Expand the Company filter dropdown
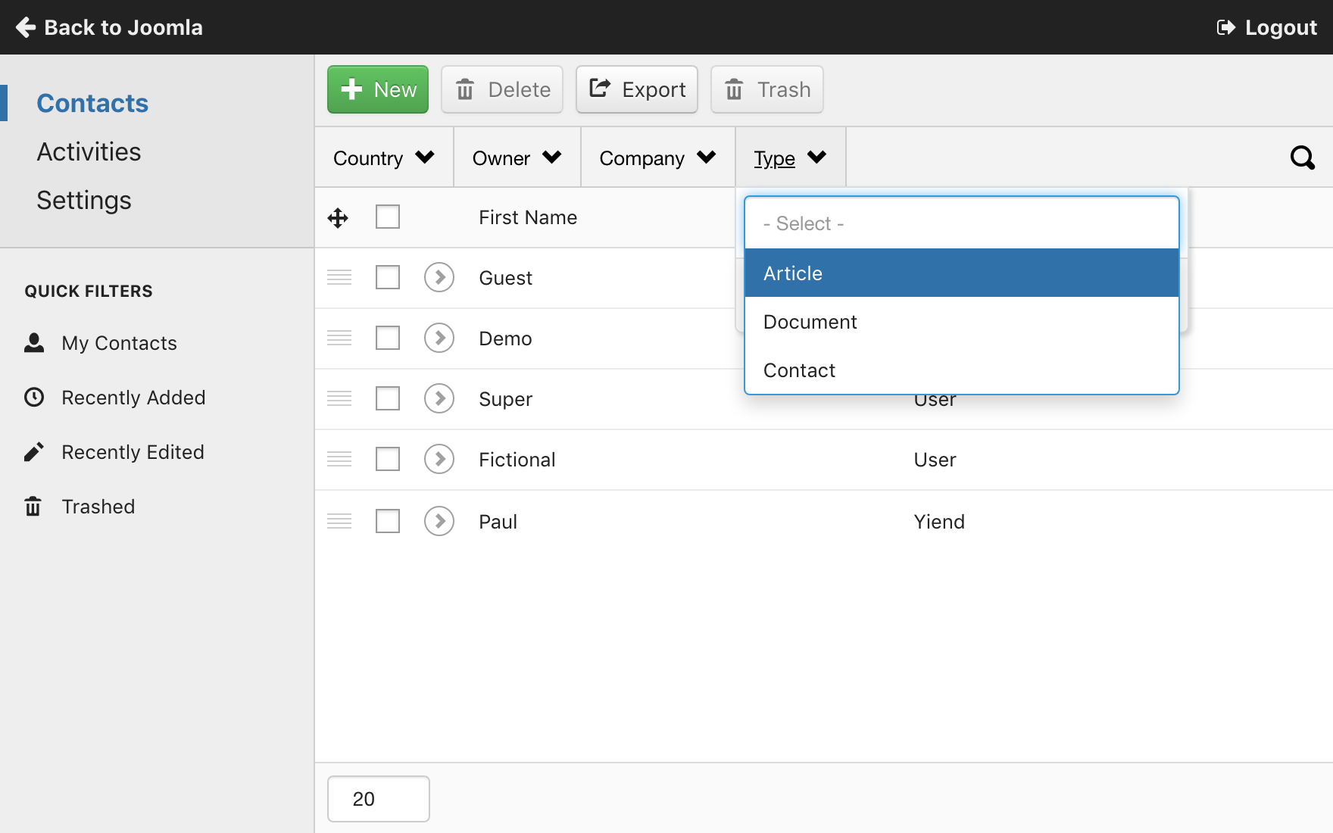Viewport: 1333px width, 833px height. click(x=657, y=158)
